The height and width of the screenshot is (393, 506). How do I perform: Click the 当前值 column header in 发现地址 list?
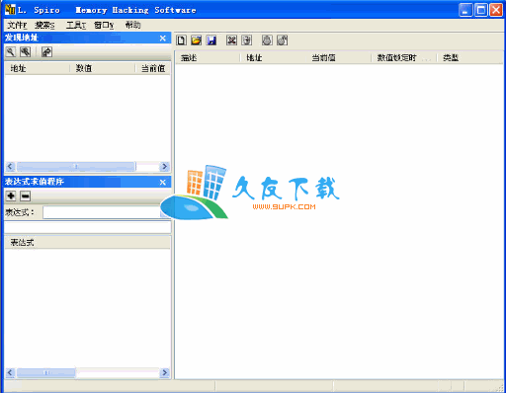(x=153, y=68)
